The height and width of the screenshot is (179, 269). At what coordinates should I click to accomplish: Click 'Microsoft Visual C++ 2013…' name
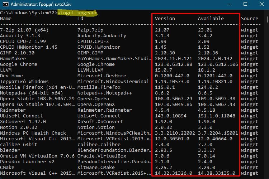(37, 139)
